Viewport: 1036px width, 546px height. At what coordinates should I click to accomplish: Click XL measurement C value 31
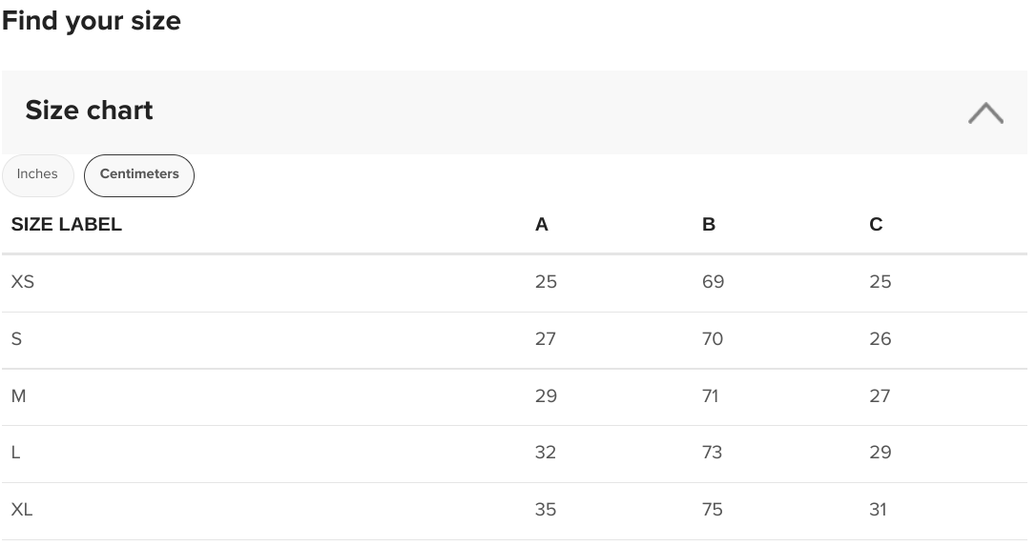click(x=878, y=510)
